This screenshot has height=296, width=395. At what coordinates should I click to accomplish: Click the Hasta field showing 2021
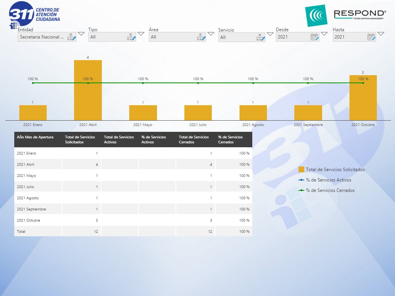[x=354, y=37]
